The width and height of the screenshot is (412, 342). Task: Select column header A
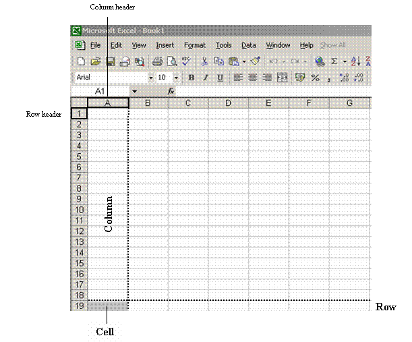coord(108,103)
